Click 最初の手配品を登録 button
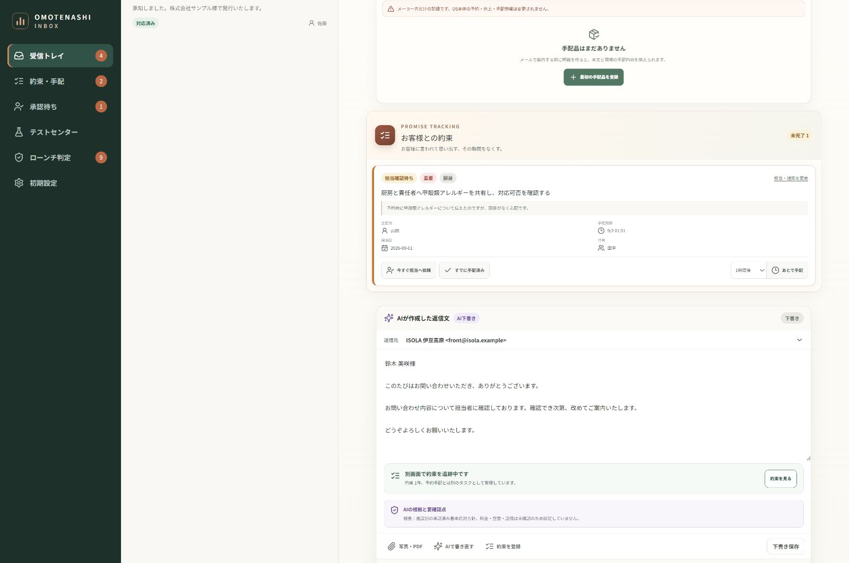 coord(593,77)
